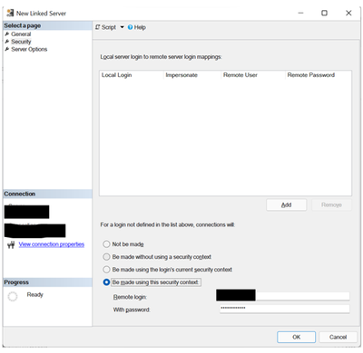
Task: Open the Server Options page
Action: point(29,49)
